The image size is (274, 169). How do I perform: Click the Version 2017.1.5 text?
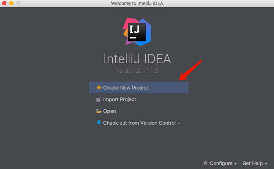137,71
